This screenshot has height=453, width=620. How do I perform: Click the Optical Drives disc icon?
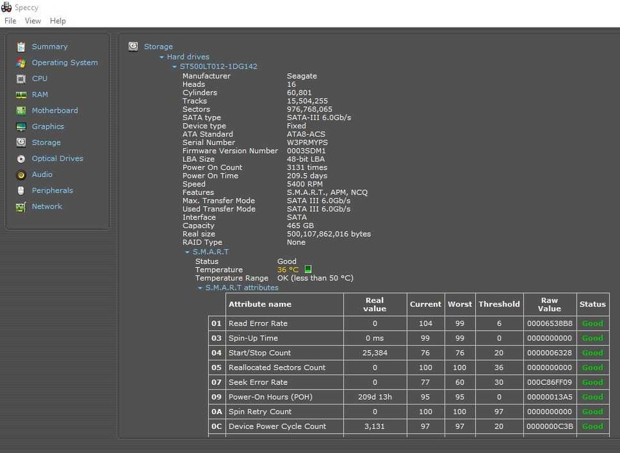[x=21, y=159]
